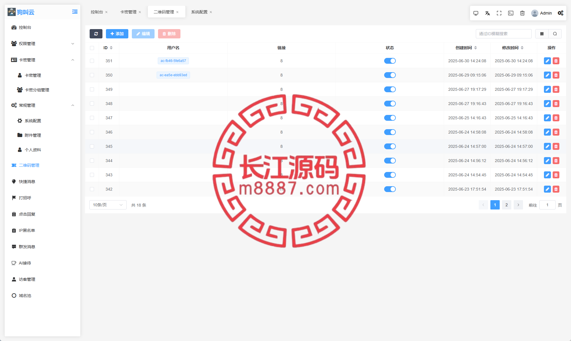Toggle status switch for row 351
571x341 pixels.
coord(390,61)
